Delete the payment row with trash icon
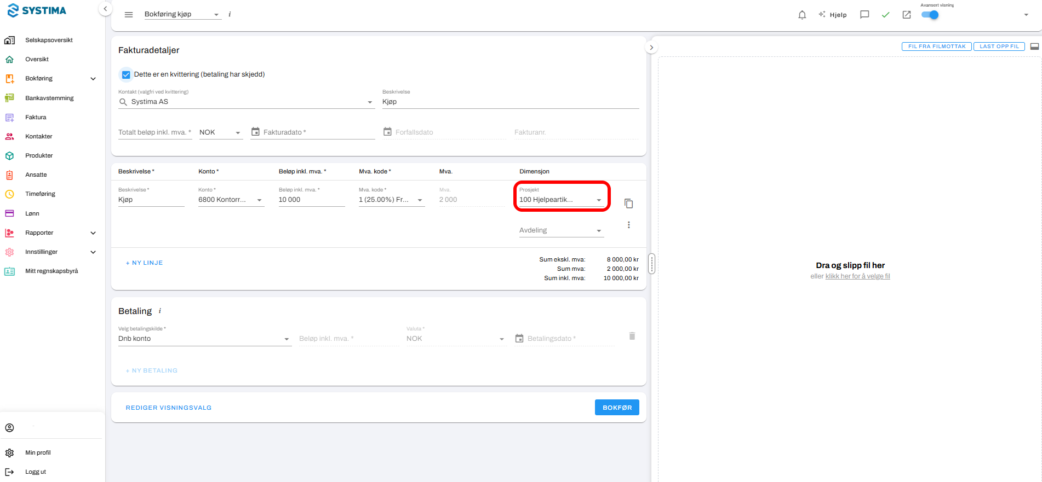 point(632,336)
